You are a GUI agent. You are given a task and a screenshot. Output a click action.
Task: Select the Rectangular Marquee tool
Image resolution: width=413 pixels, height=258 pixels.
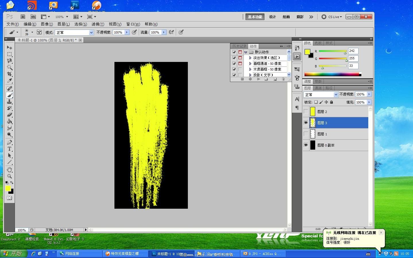click(x=9, y=54)
